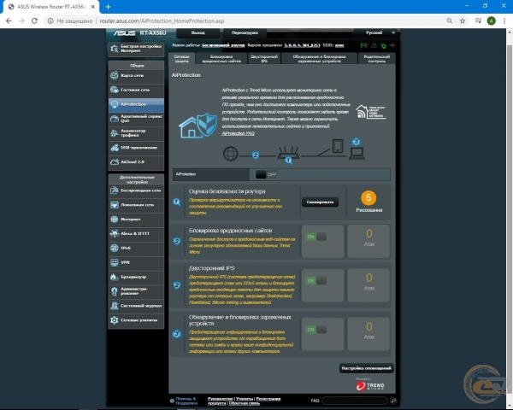Toggle Блокировка вредоносных сайтов switch
The height and width of the screenshot is (410, 513).
tap(316, 237)
